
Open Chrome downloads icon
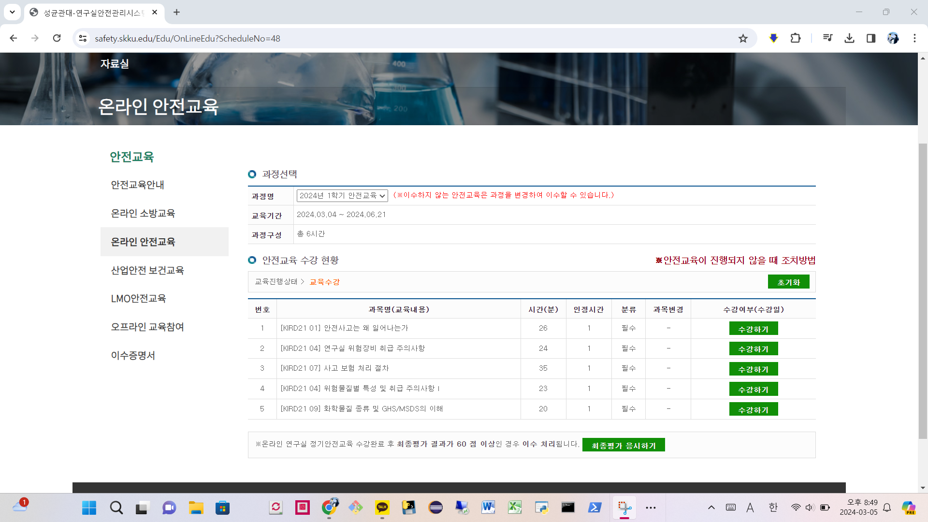pos(849,38)
